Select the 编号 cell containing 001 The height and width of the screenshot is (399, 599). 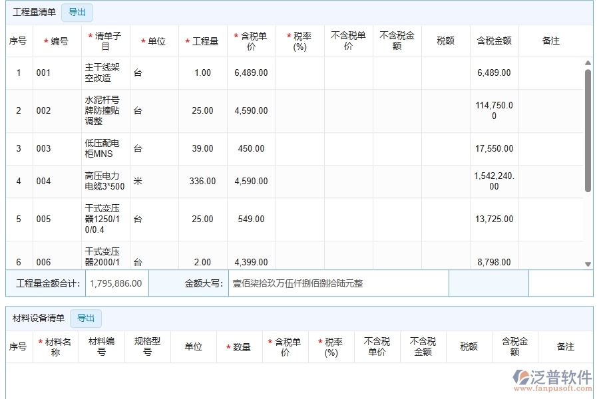pos(57,73)
